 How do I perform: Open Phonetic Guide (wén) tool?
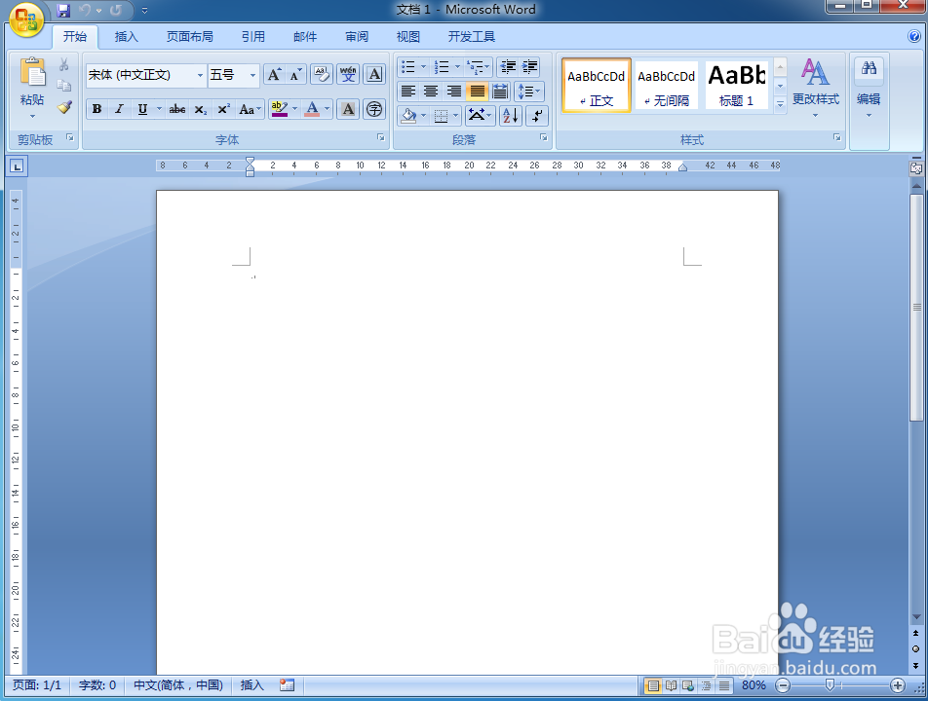click(348, 75)
